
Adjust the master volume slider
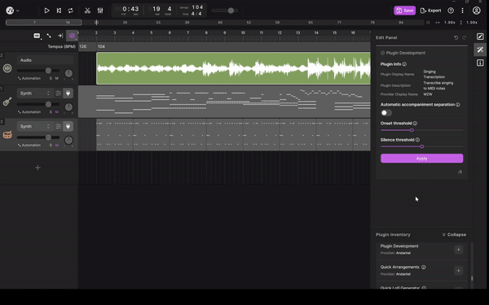[231, 11]
